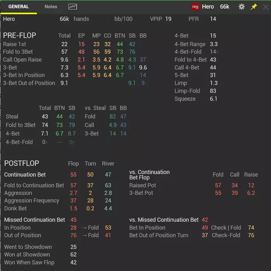Click Won at Showdown value 62
Screen dimensions: 271x271
(74, 255)
